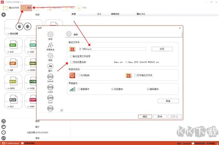The image size is (219, 145).
Task: Click the output folder path field
Action: 112,49
